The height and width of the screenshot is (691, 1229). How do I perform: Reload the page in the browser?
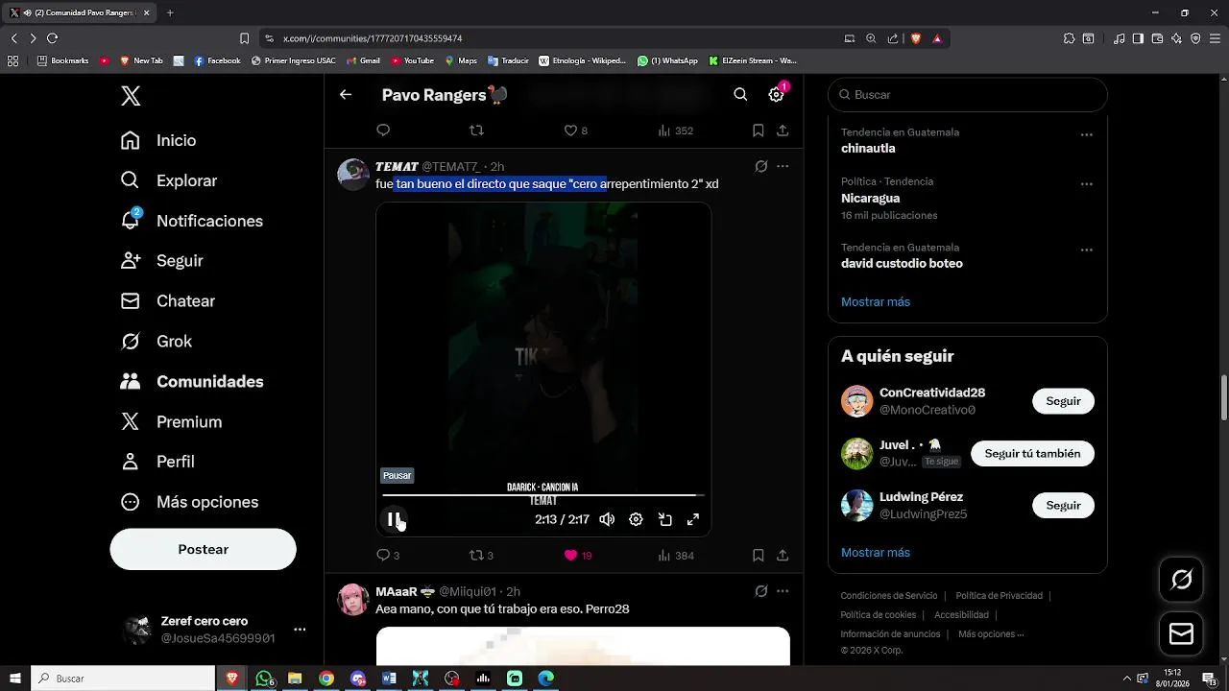coord(52,38)
